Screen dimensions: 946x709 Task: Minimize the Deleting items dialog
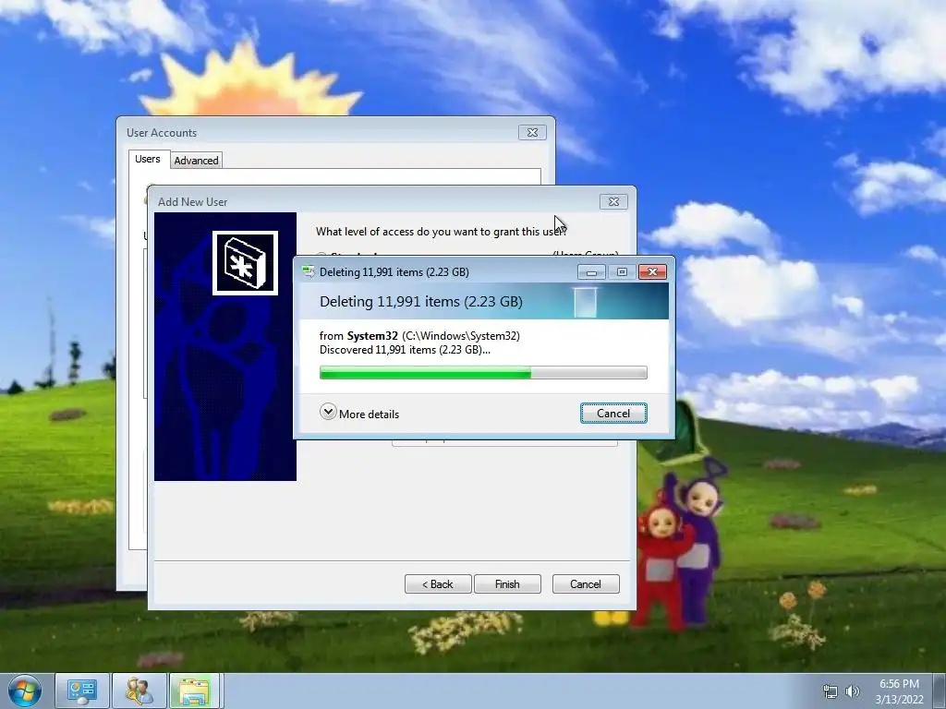(591, 272)
